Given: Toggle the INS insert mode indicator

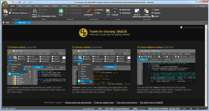Looking at the screenshot, I should [191, 109].
